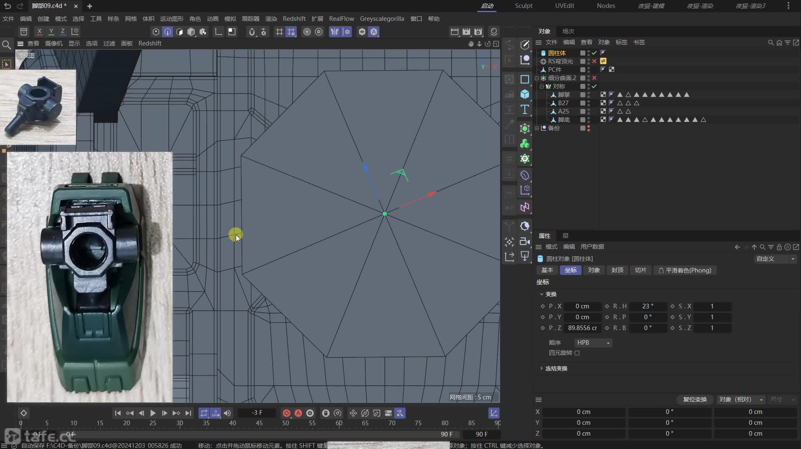This screenshot has height=449, width=801.
Task: Click the Record keyframe button
Action: (x=286, y=413)
